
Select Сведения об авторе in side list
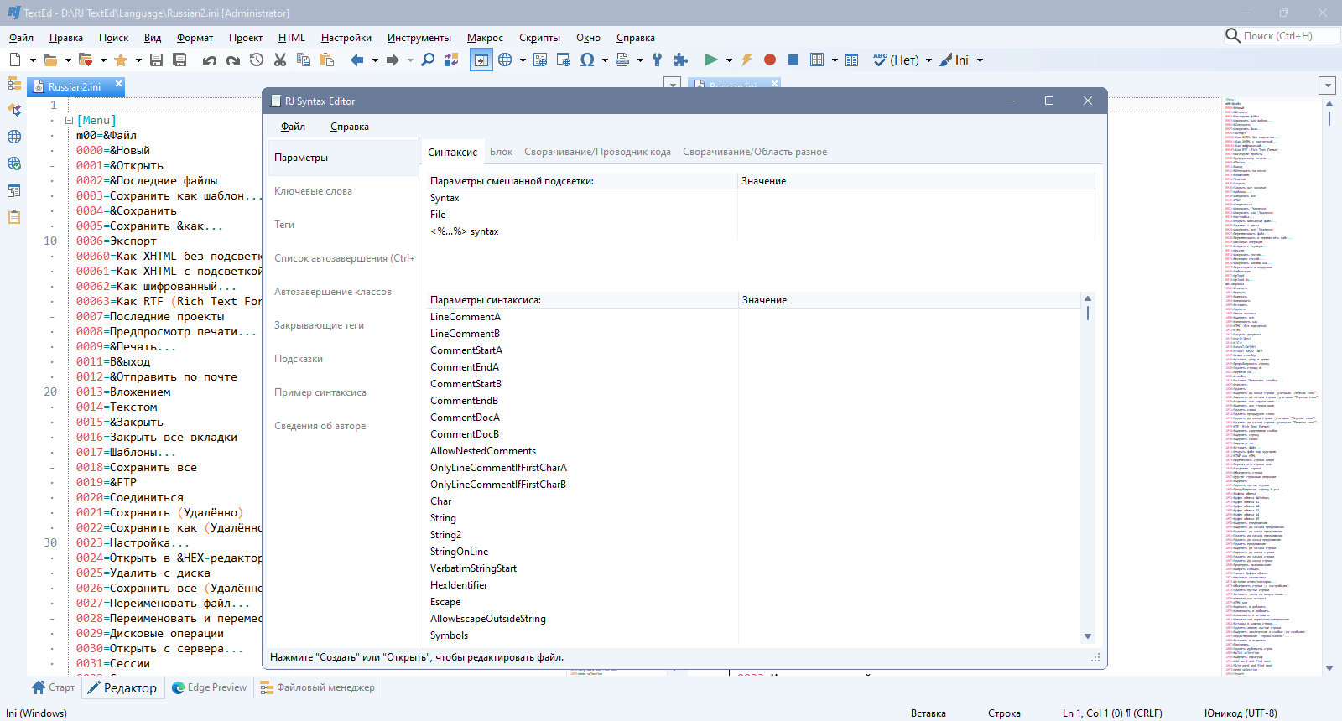point(343,426)
